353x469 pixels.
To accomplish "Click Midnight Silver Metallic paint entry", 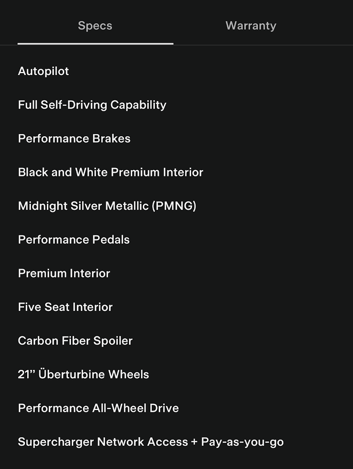I will point(107,206).
